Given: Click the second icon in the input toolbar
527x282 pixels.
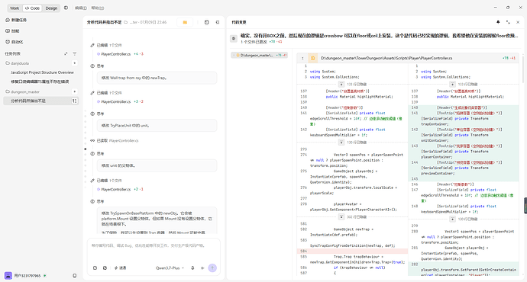Looking at the screenshot, I should click(105, 268).
